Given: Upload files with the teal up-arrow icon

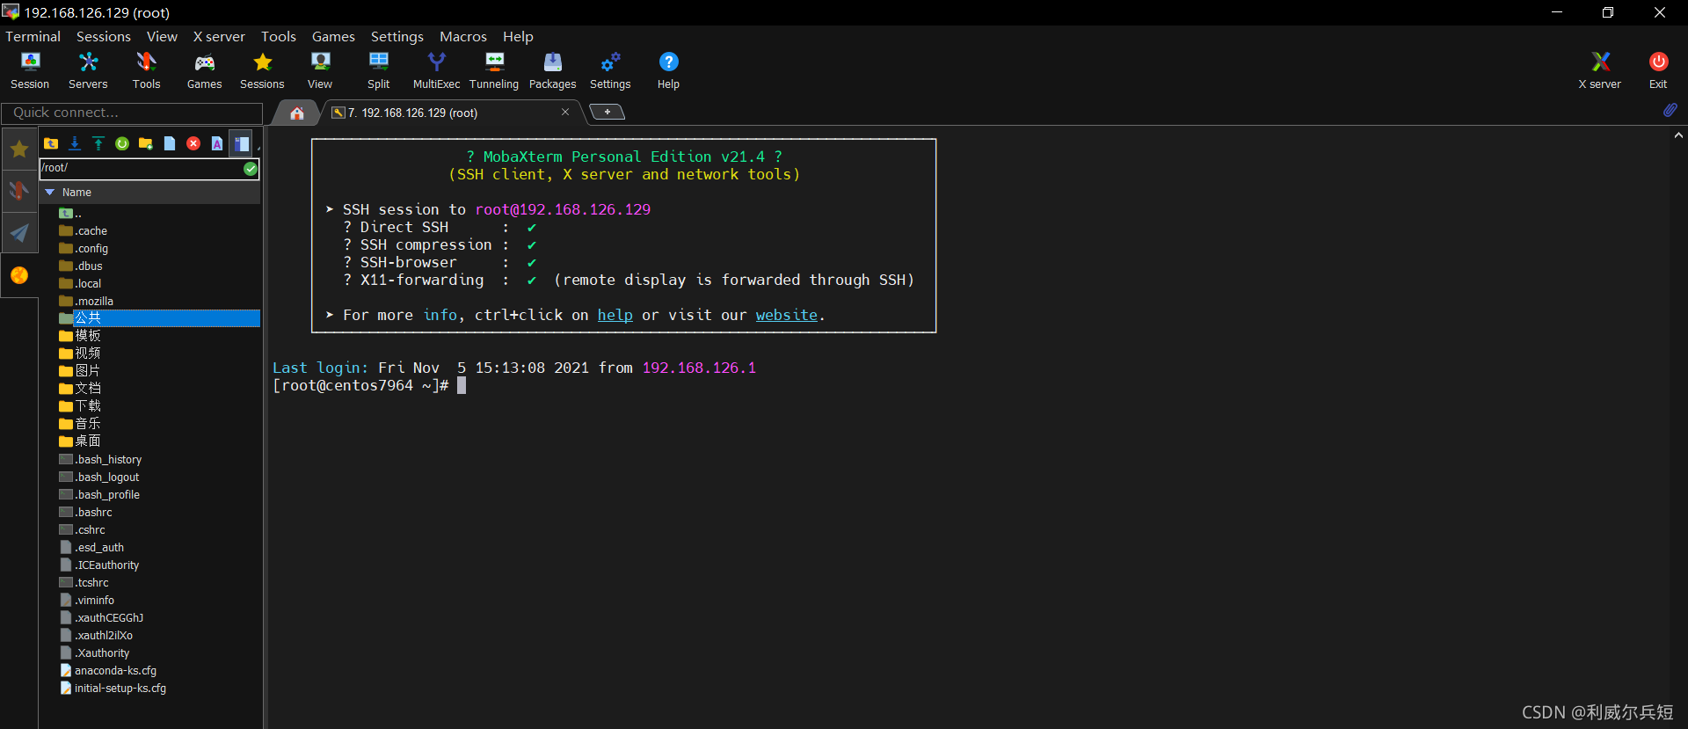Looking at the screenshot, I should point(98,143).
